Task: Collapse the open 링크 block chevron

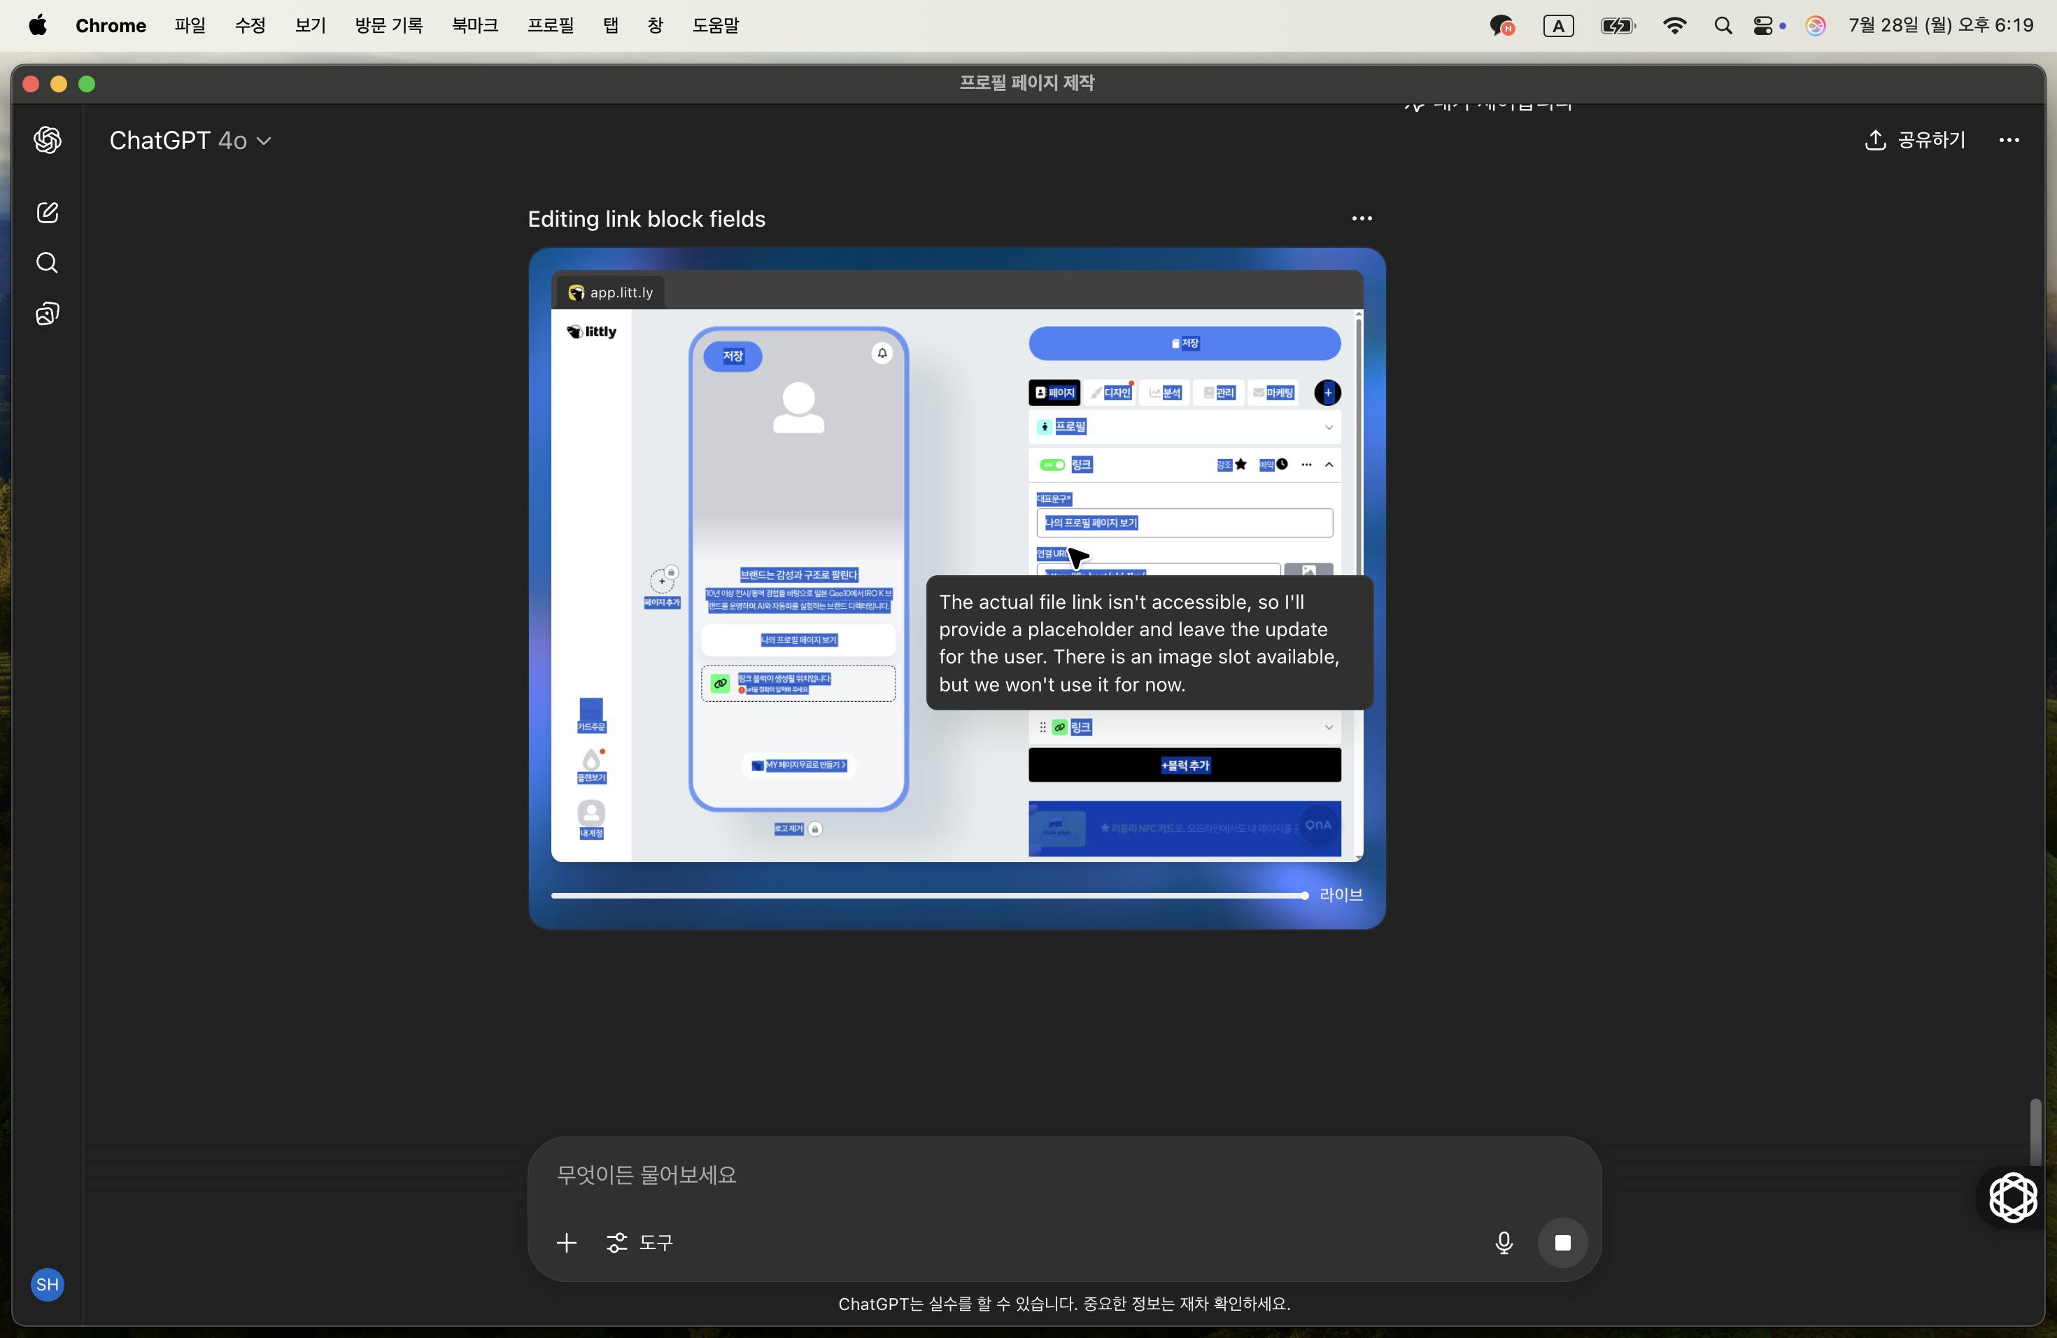Action: click(x=1329, y=465)
